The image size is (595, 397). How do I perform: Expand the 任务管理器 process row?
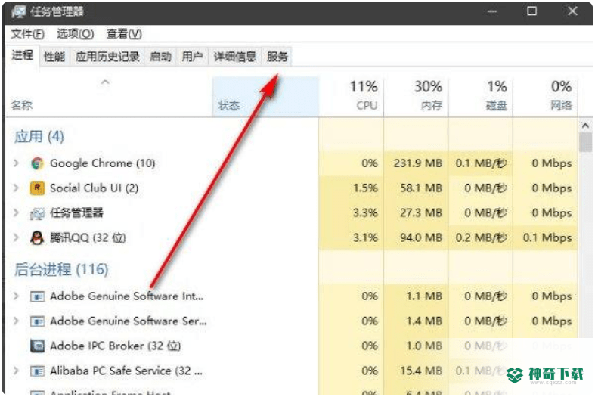[16, 213]
